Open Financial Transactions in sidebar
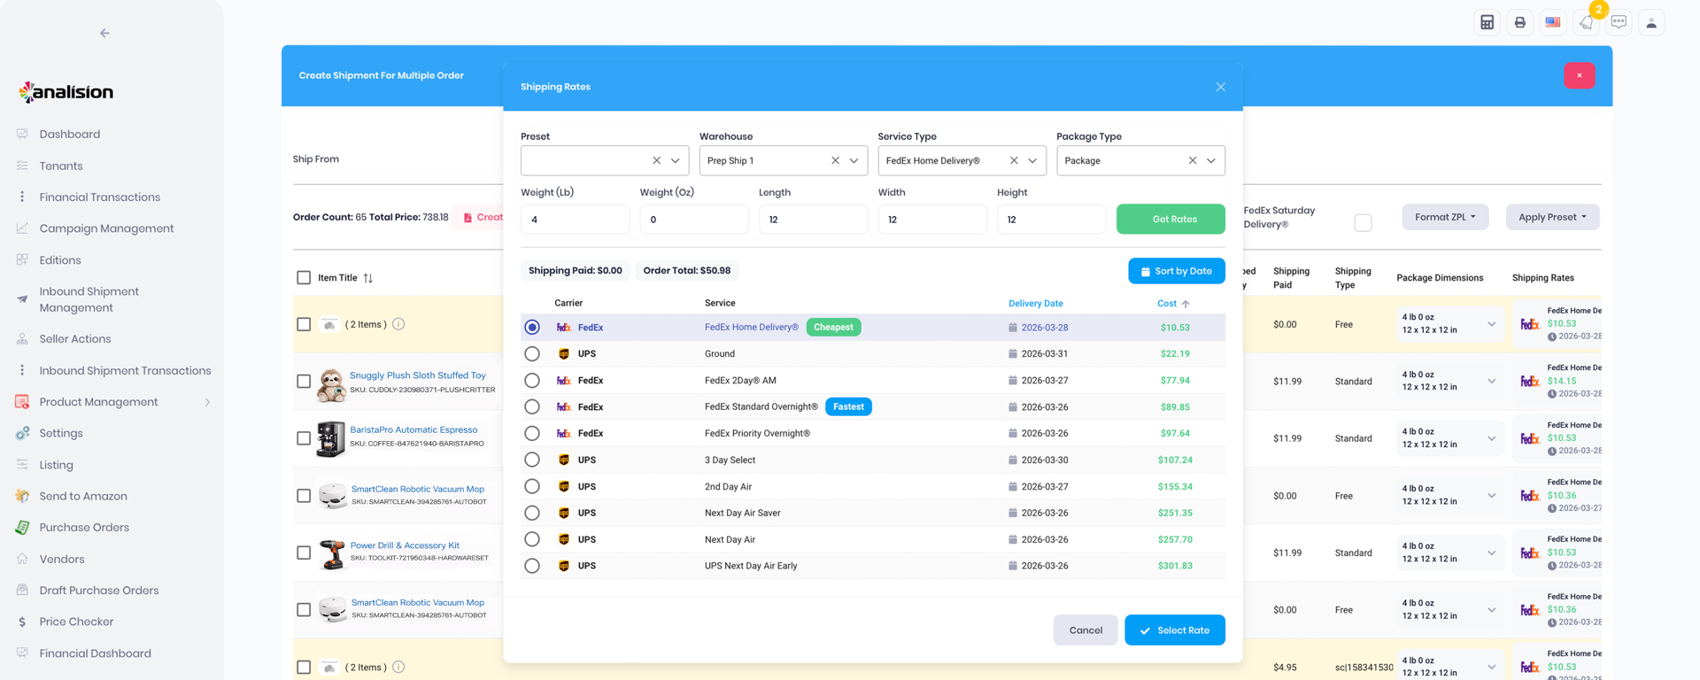This screenshot has width=1700, height=680. (99, 197)
